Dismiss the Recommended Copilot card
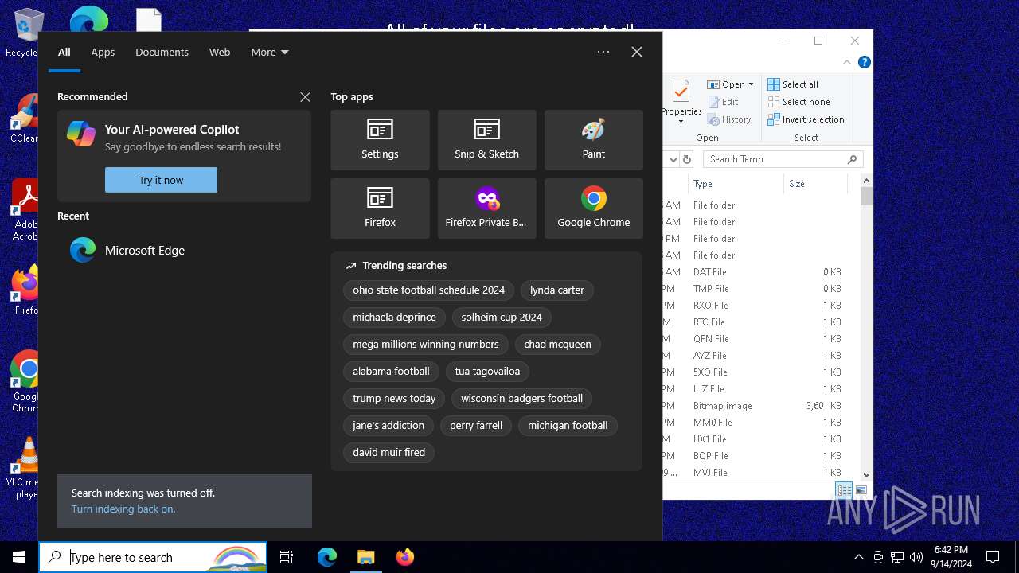 click(x=305, y=97)
